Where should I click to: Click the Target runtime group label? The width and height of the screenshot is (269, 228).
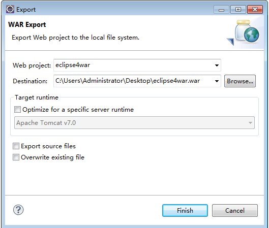pyautogui.click(x=37, y=97)
